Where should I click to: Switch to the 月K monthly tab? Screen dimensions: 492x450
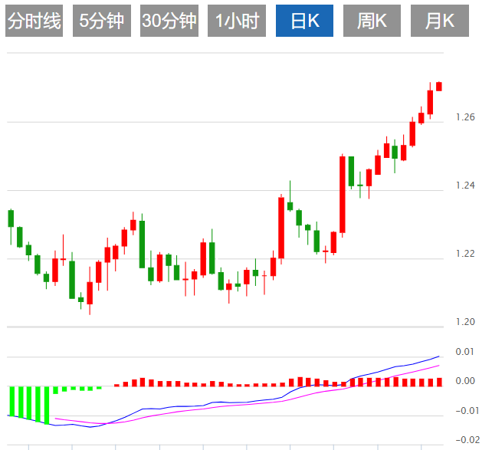pos(440,21)
